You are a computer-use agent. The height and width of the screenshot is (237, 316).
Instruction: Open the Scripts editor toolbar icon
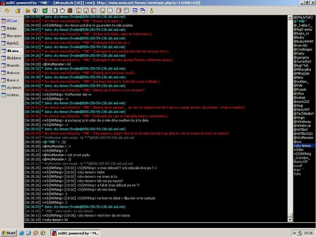tap(45, 11)
